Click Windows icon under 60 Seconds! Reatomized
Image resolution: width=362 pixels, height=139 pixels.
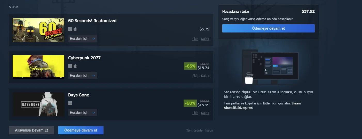(x=70, y=29)
